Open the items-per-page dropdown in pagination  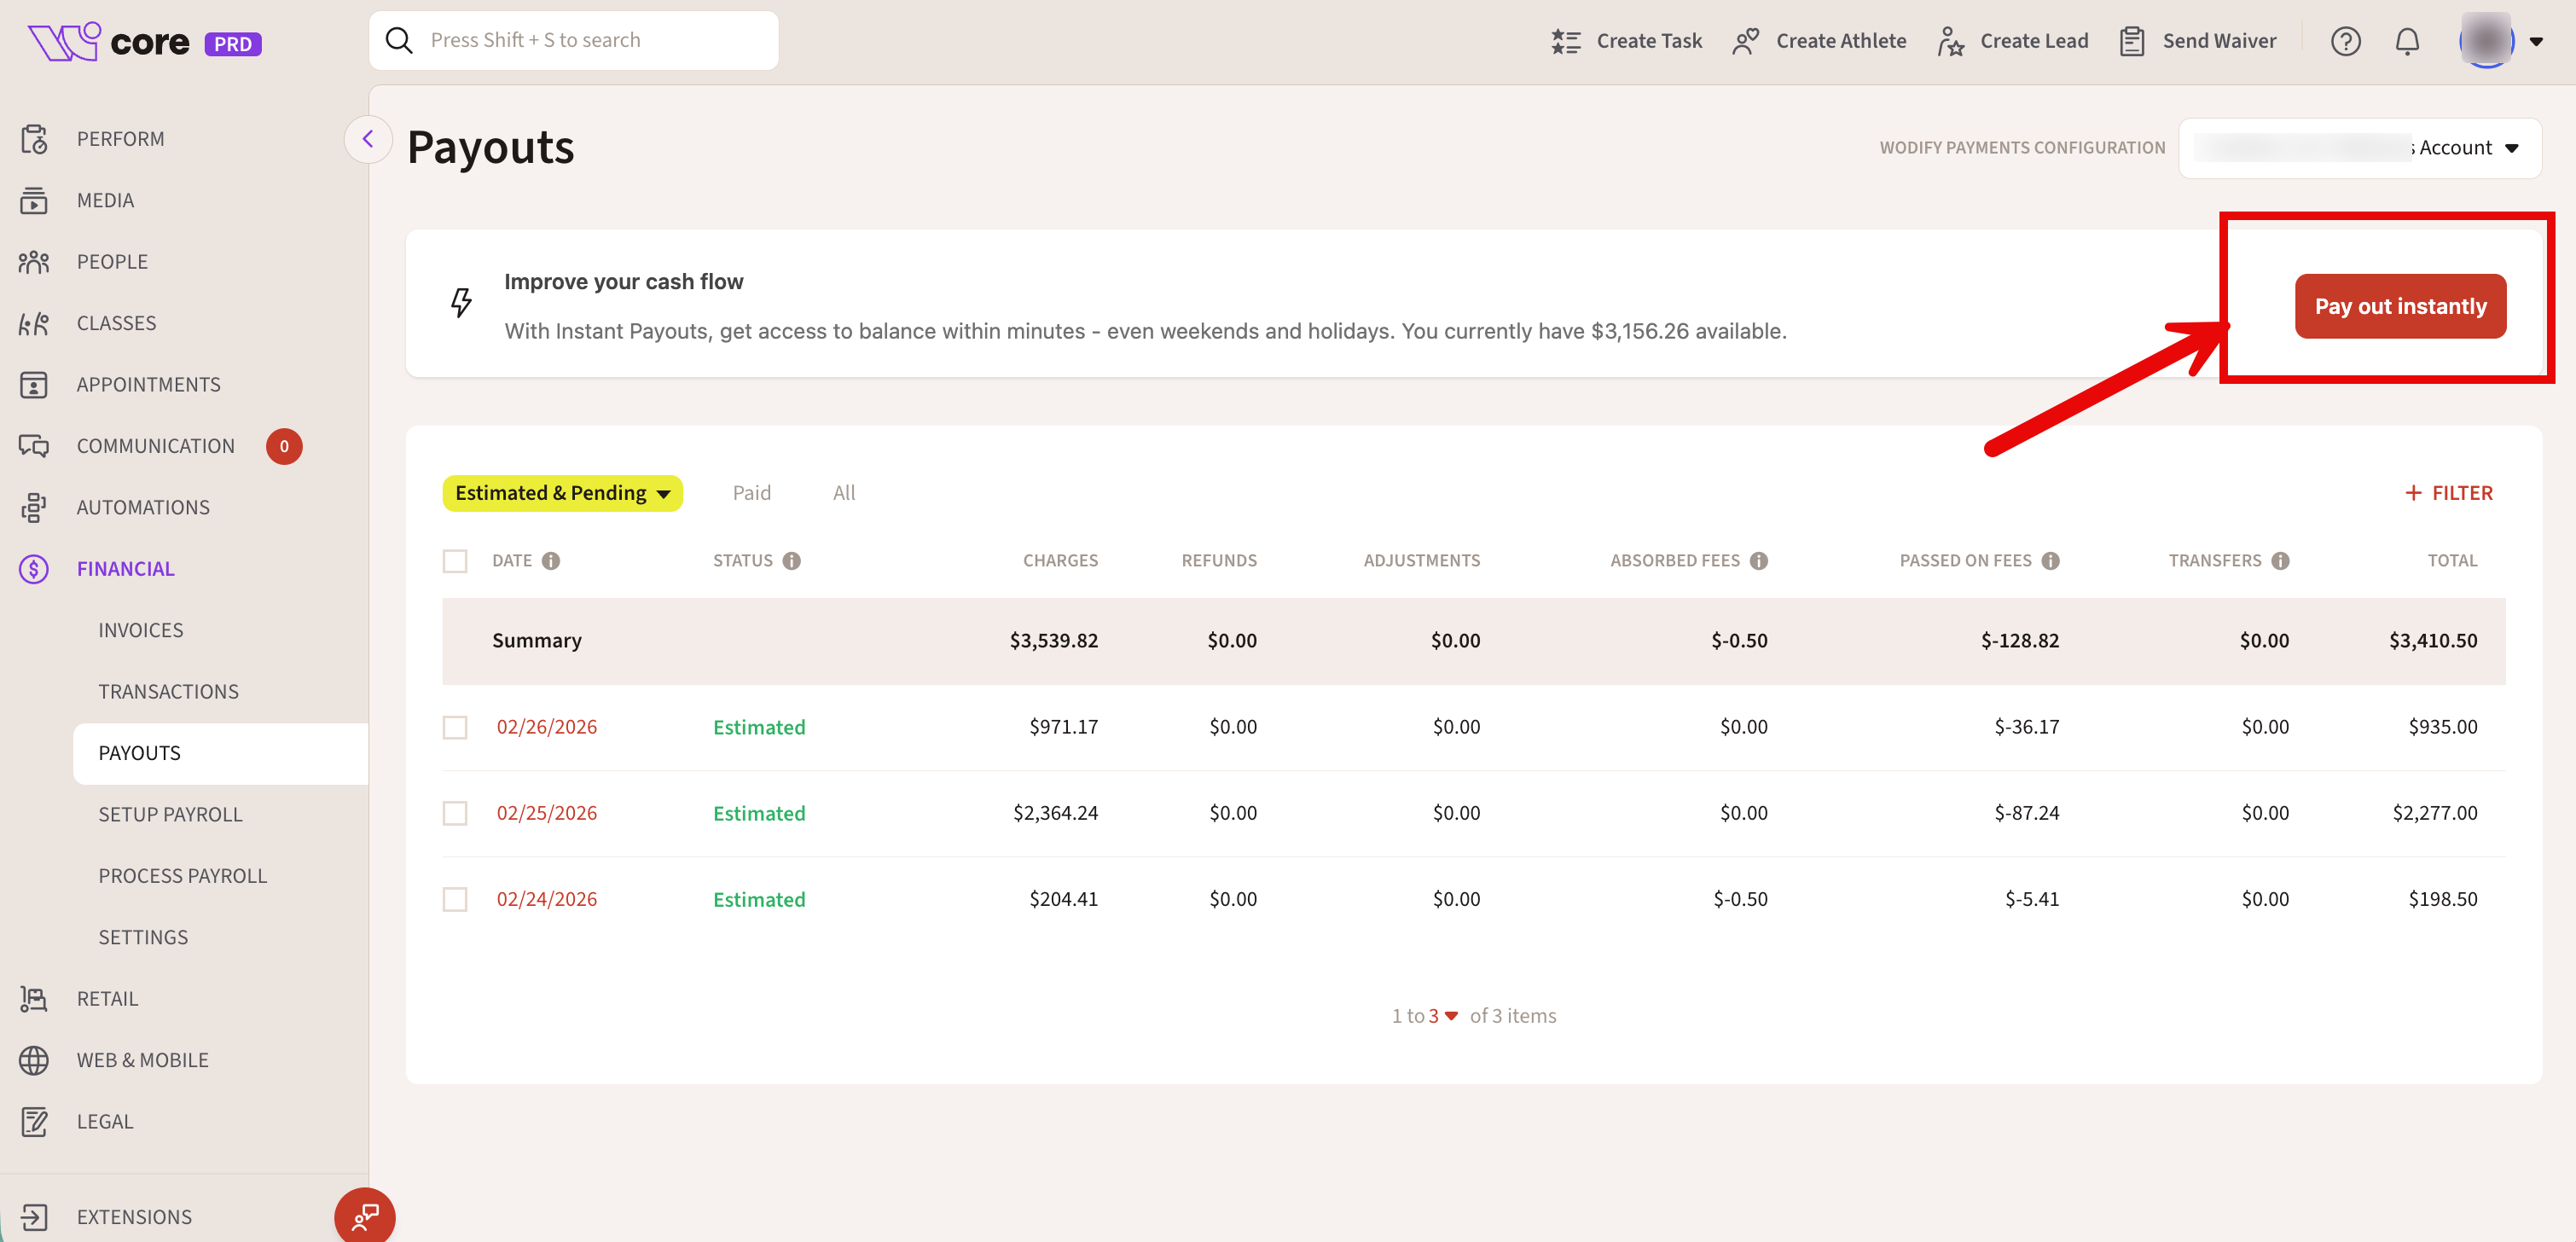(1442, 1016)
